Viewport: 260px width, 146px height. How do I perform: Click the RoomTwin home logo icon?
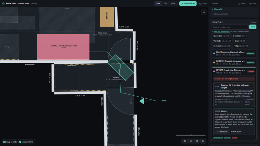point(3,3)
